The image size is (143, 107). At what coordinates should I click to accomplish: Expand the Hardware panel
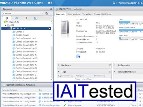[x=59, y=65]
